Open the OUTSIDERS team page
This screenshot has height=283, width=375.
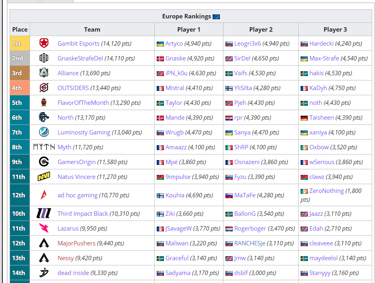pos(73,88)
